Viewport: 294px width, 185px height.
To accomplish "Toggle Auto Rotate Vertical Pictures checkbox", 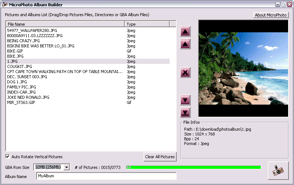I will coord(7,156).
